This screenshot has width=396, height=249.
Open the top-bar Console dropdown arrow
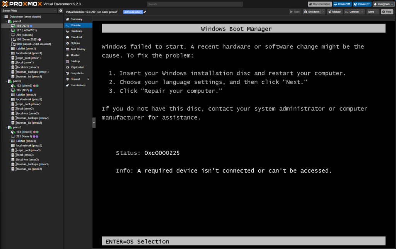(362, 12)
